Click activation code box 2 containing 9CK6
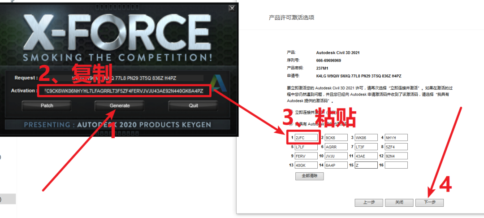Screen dimensions: 484x218 point(336,138)
